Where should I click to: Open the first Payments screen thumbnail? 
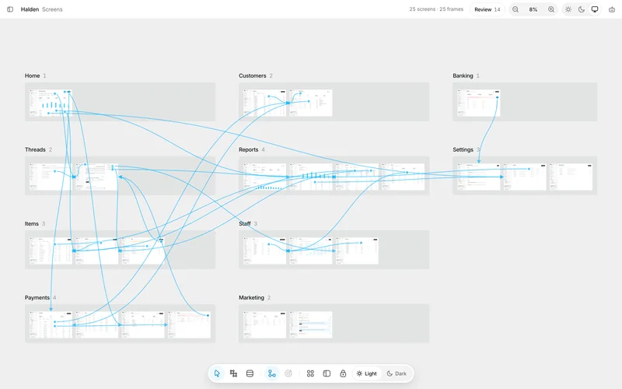point(51,324)
